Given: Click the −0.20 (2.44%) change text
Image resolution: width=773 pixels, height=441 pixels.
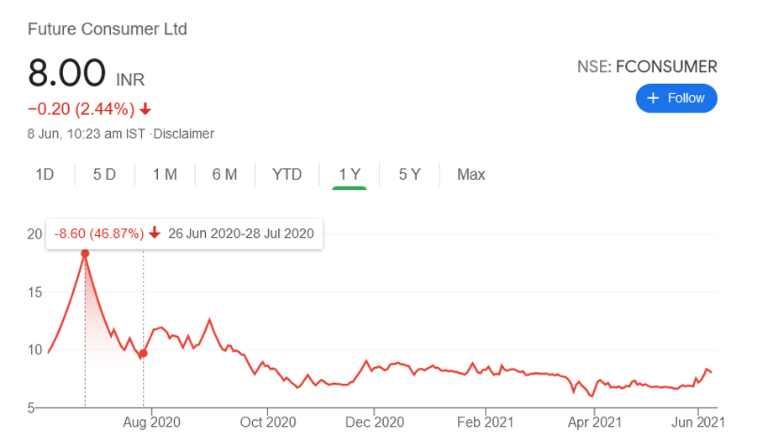Looking at the screenshot, I should (81, 109).
